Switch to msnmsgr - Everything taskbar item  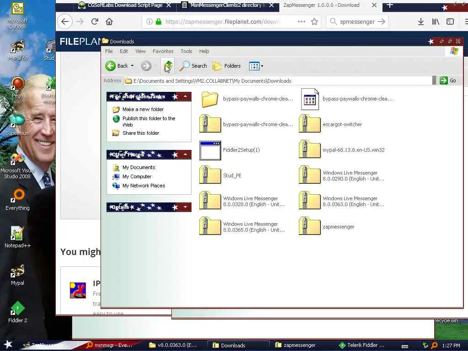click(x=109, y=345)
